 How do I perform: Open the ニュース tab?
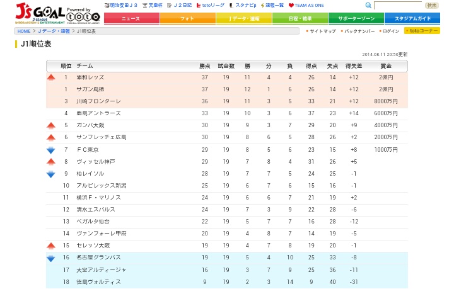[131, 19]
